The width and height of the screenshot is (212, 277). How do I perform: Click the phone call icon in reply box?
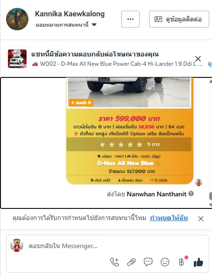pos(115,262)
